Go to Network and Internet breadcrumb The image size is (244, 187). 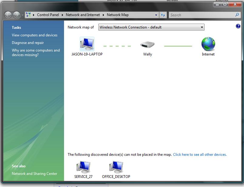pos(83,15)
